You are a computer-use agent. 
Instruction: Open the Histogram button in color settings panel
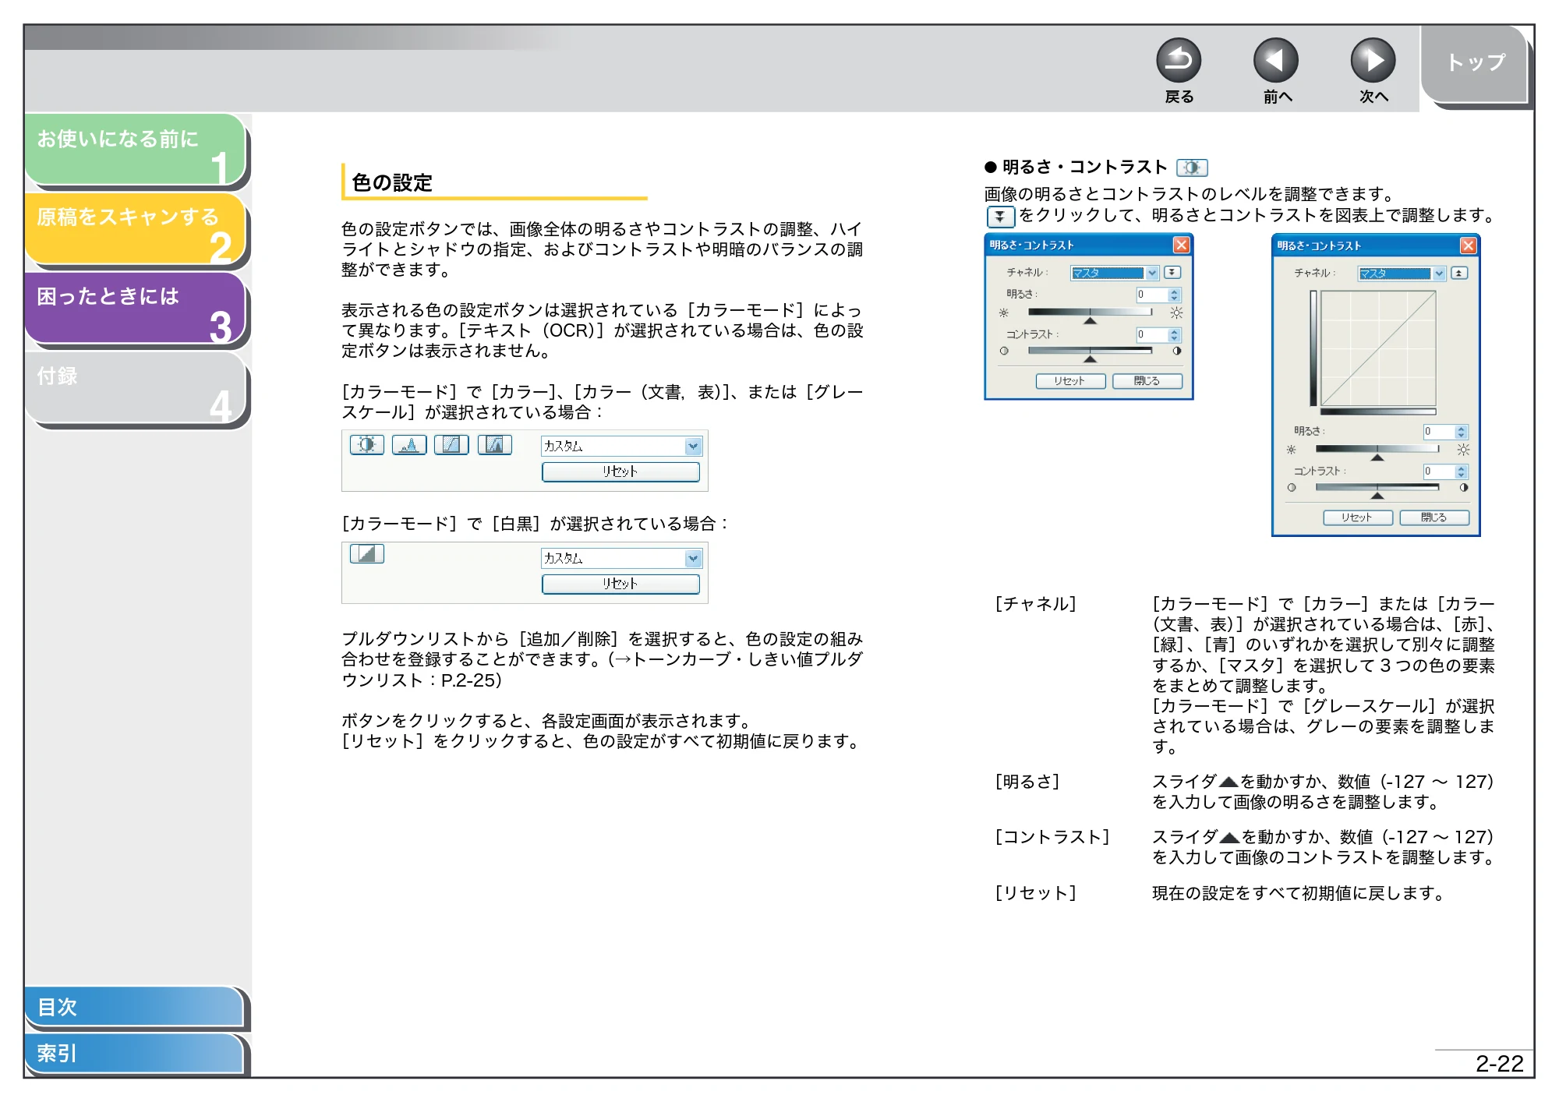click(409, 445)
